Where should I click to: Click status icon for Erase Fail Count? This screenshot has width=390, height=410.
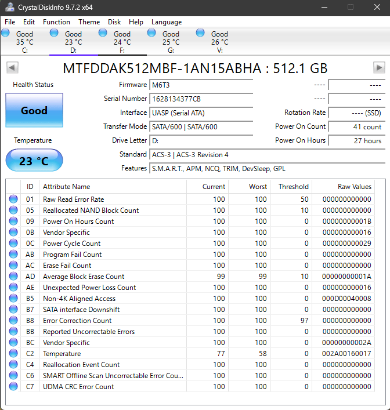tap(13, 265)
